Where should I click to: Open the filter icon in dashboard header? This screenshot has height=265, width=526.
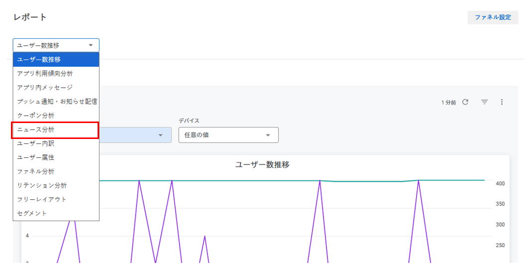pos(484,102)
